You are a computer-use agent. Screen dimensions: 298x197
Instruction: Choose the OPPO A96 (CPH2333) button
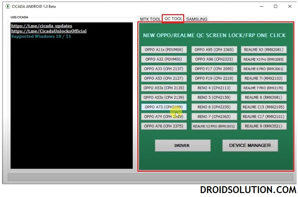[x=214, y=59]
